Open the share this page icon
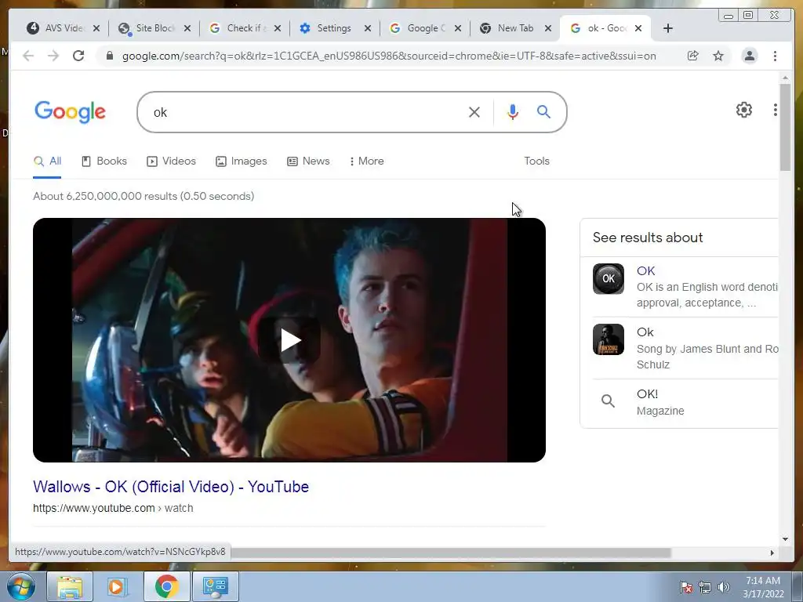The image size is (803, 602). tap(693, 56)
